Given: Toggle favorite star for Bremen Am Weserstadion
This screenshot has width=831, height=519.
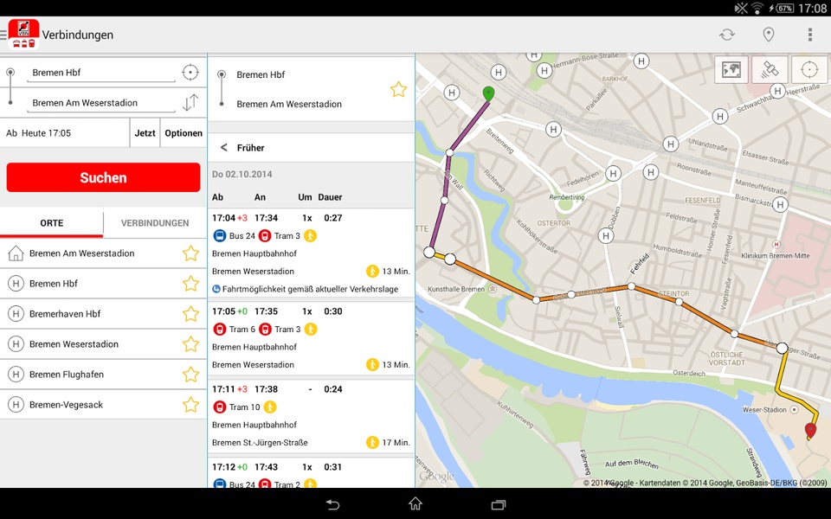Looking at the screenshot, I should [190, 253].
